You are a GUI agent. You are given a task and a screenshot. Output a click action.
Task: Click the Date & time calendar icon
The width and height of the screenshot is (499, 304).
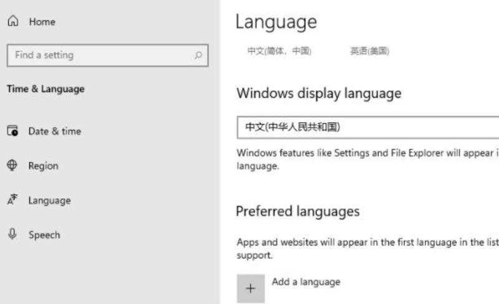coord(12,131)
